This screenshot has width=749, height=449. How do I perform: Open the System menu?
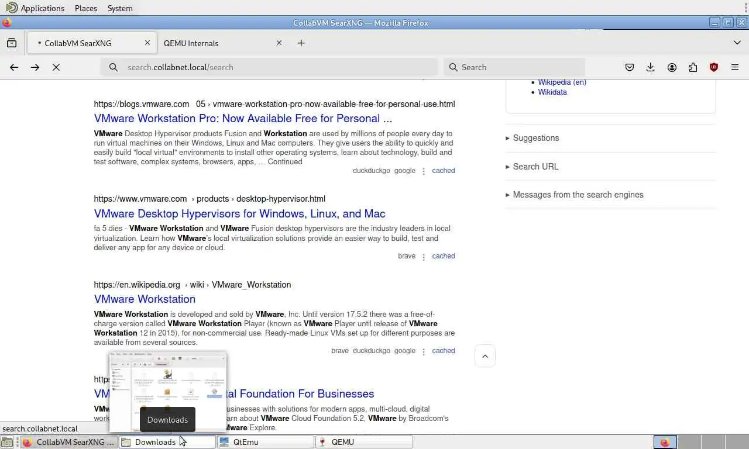tap(120, 8)
